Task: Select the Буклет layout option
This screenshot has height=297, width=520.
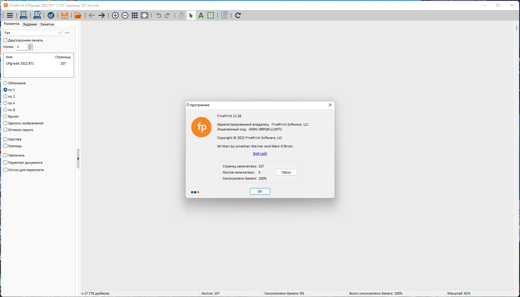Action: 5,116
